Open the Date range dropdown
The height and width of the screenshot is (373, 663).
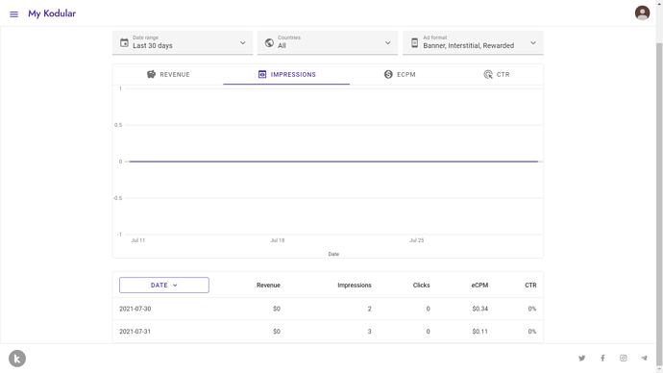[x=183, y=42]
